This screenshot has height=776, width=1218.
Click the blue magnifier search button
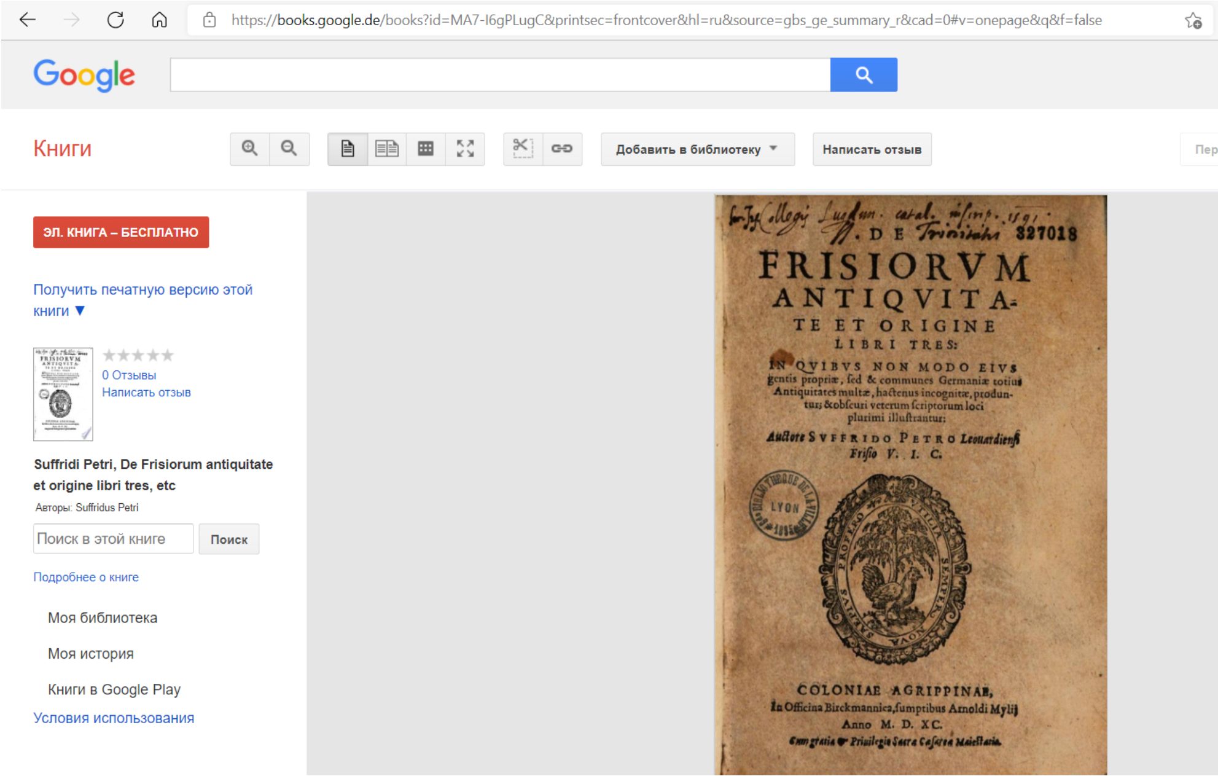point(864,75)
